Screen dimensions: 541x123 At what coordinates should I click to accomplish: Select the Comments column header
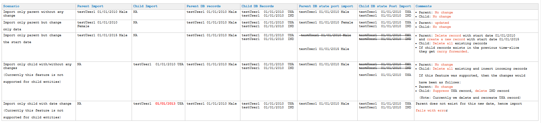(x=423, y=6)
